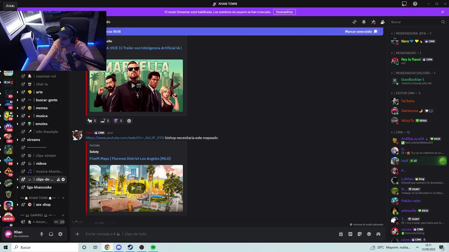This screenshot has height=252, width=449.
Task: Open the emoji picker icon
Action: click(369, 234)
